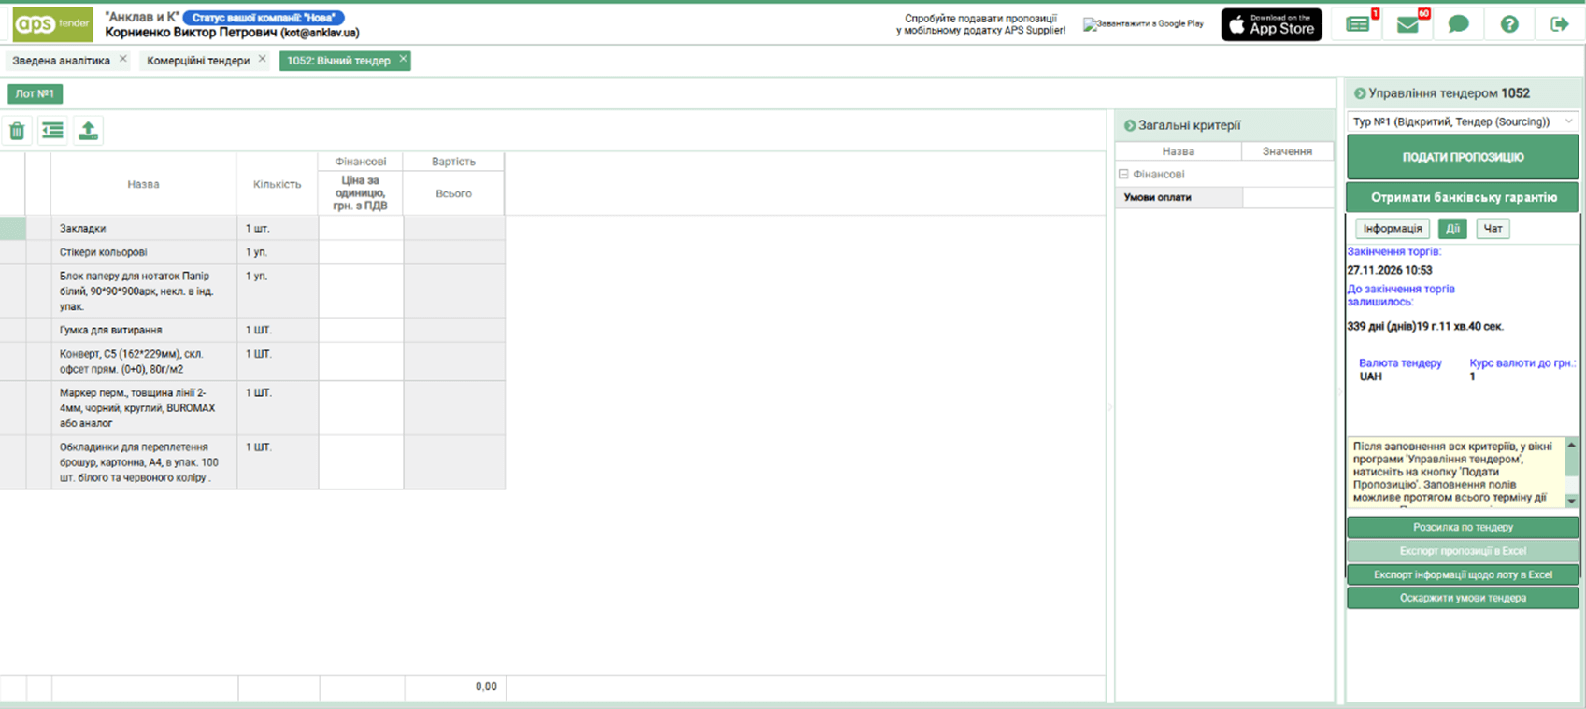Click the indent list icon in toolbar
This screenshot has height=709, width=1586.
[52, 131]
